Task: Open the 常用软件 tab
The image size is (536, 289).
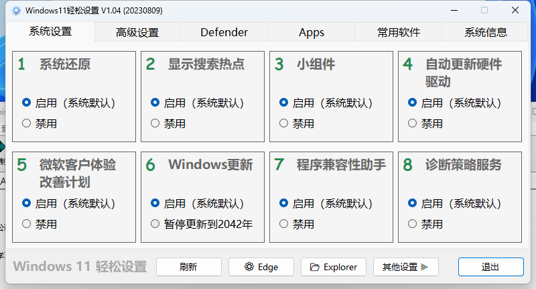Action: (x=398, y=32)
